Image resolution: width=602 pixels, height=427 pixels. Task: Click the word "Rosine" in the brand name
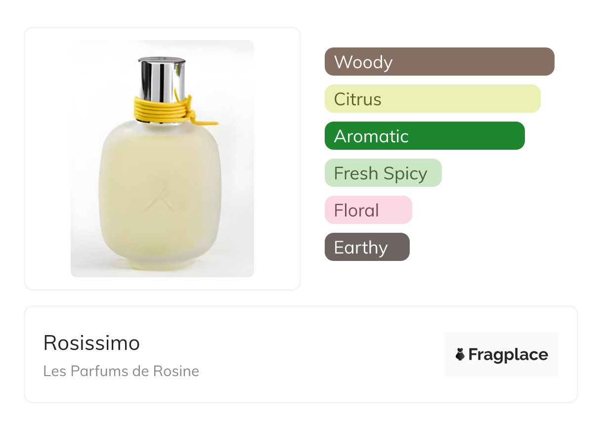176,371
